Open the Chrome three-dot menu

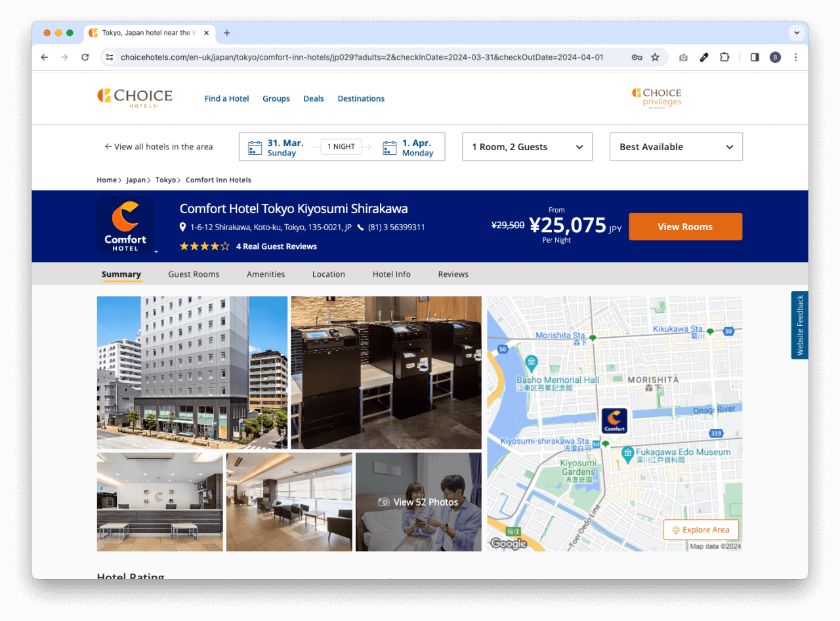click(x=795, y=57)
